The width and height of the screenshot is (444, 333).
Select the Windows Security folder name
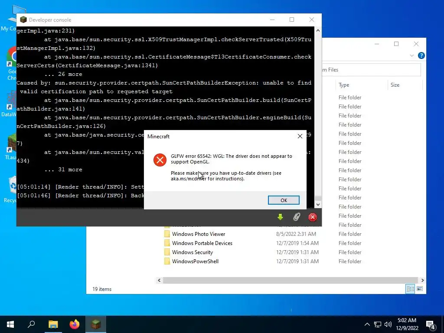pyautogui.click(x=192, y=252)
